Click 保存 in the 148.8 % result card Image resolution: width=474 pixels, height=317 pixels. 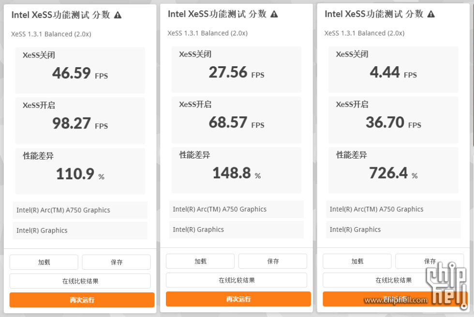(273, 261)
